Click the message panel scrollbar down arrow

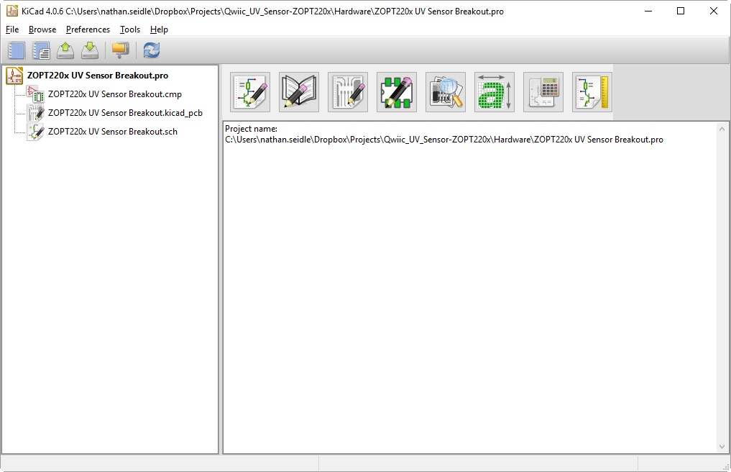[x=722, y=447]
